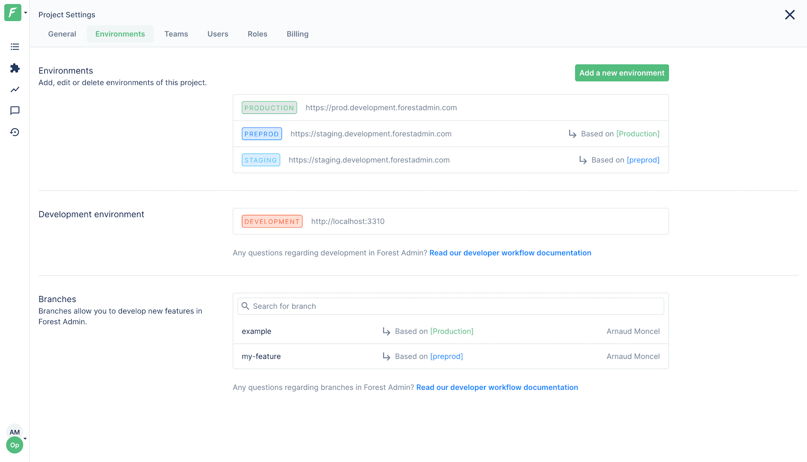Click the PREPROD environment badge
This screenshot has width=807, height=462.
coord(262,134)
